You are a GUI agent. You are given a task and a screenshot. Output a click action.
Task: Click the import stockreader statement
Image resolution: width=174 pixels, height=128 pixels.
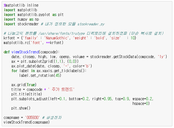point(21,24)
